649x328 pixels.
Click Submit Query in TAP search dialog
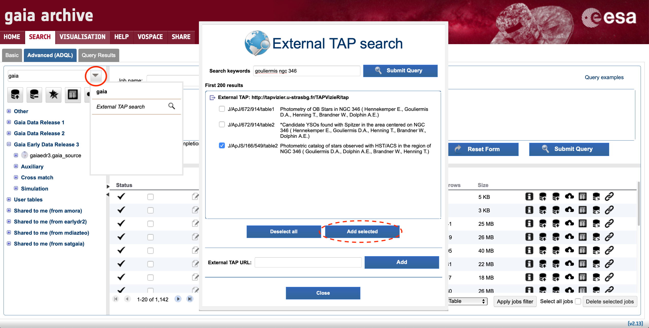click(x=400, y=71)
